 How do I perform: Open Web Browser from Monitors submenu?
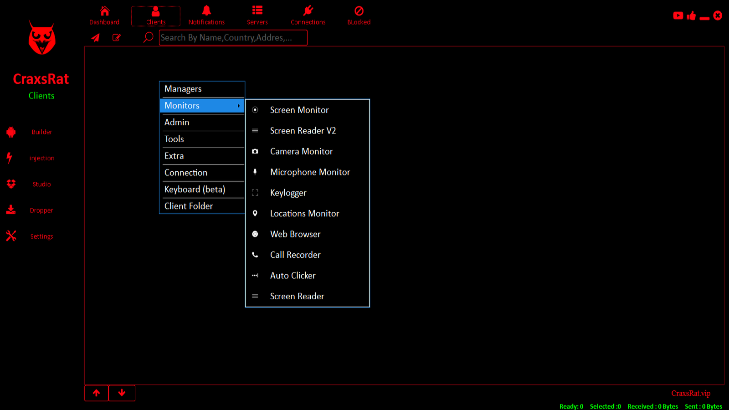307,234
